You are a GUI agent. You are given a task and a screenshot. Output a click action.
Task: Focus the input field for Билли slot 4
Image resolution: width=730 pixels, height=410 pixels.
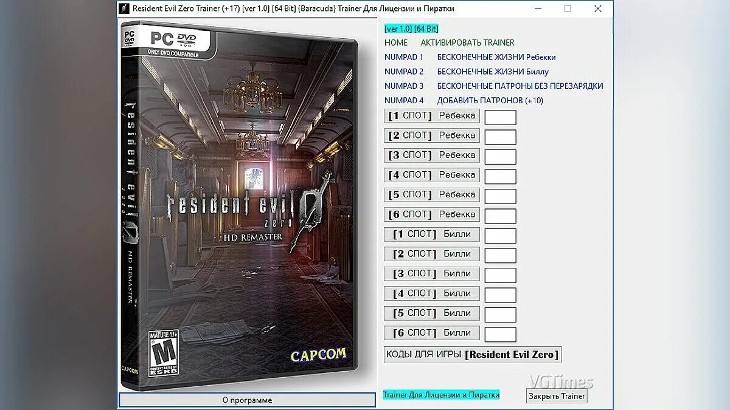tap(501, 295)
